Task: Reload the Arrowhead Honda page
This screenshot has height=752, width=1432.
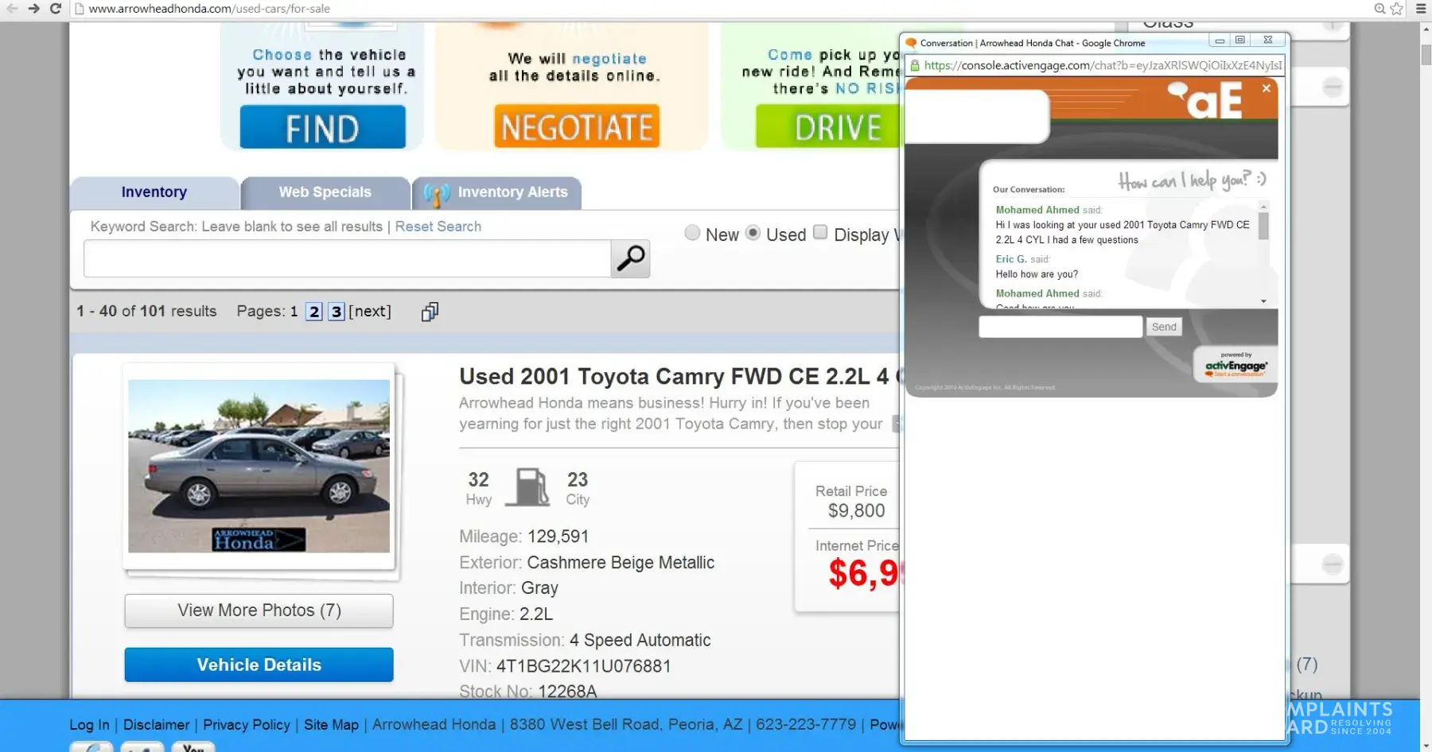Action: [x=55, y=9]
